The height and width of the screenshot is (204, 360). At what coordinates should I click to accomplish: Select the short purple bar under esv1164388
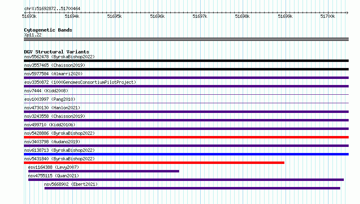[x=104, y=171]
